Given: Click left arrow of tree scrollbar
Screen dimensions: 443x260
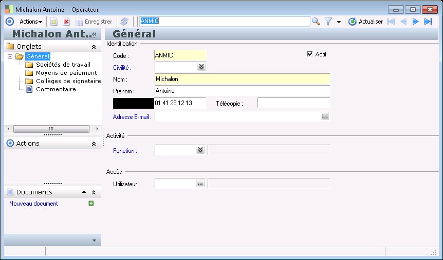Looking at the screenshot, I should tap(8, 129).
